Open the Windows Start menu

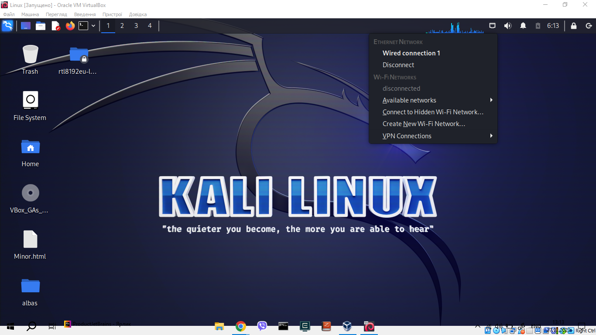[10, 326]
